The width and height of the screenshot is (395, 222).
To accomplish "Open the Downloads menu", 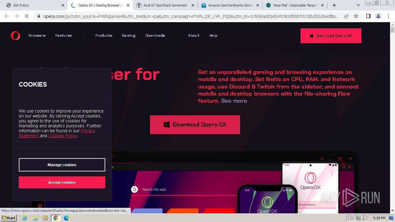I will 155,35.
